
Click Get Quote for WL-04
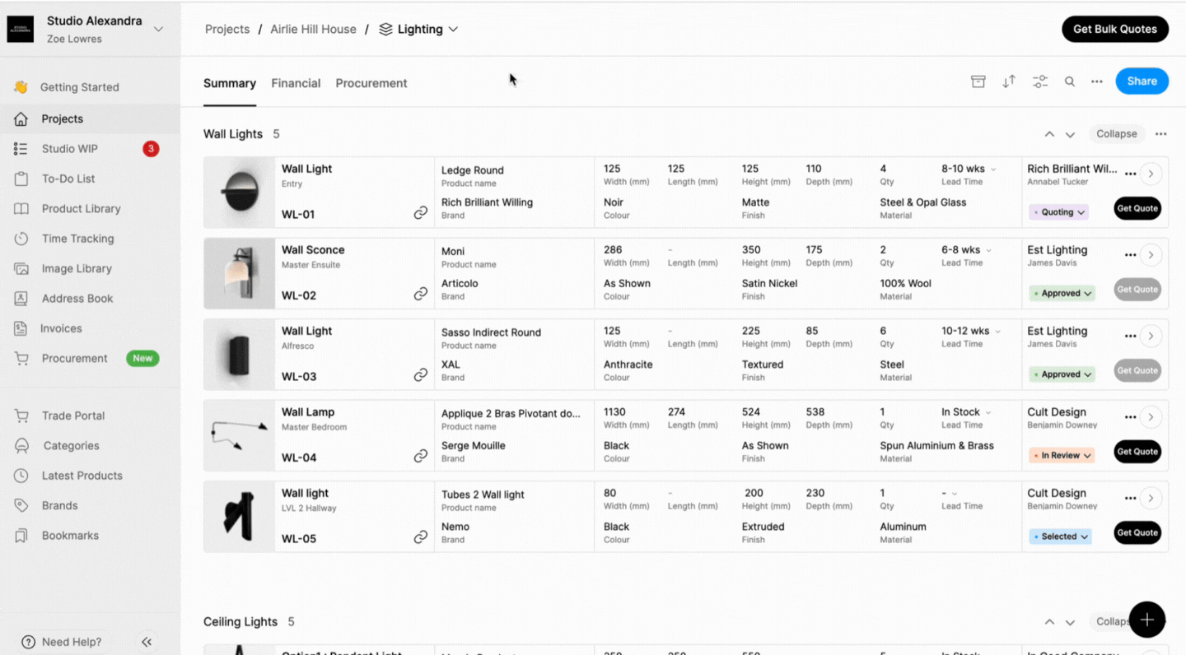pyautogui.click(x=1137, y=451)
